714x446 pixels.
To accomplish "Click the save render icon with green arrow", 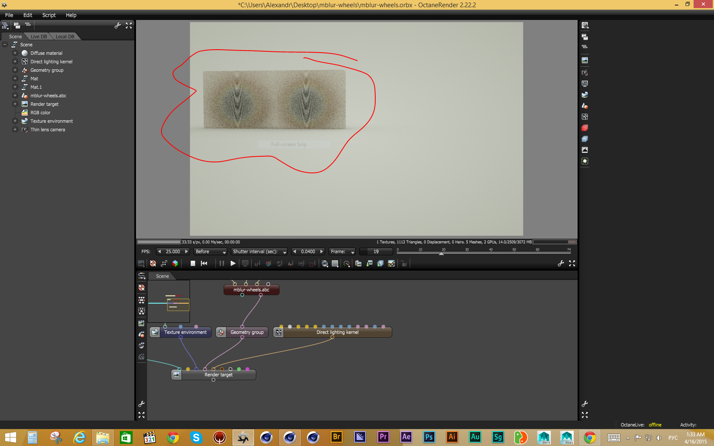I will (x=369, y=263).
